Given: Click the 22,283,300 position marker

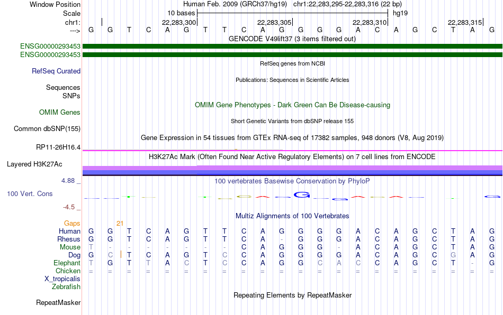Looking at the screenshot, I should click(x=178, y=22).
